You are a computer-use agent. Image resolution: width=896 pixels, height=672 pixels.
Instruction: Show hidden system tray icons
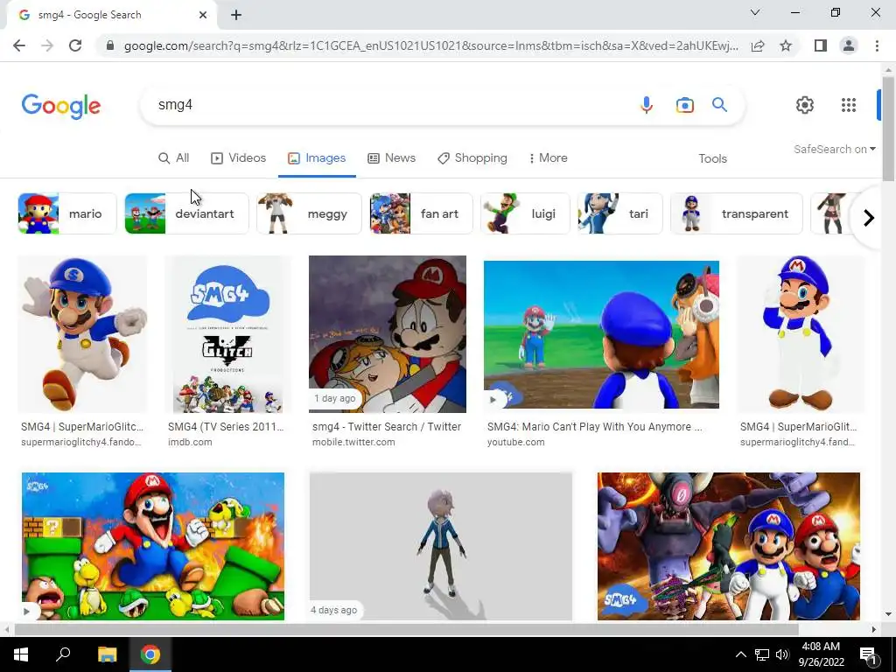740,654
